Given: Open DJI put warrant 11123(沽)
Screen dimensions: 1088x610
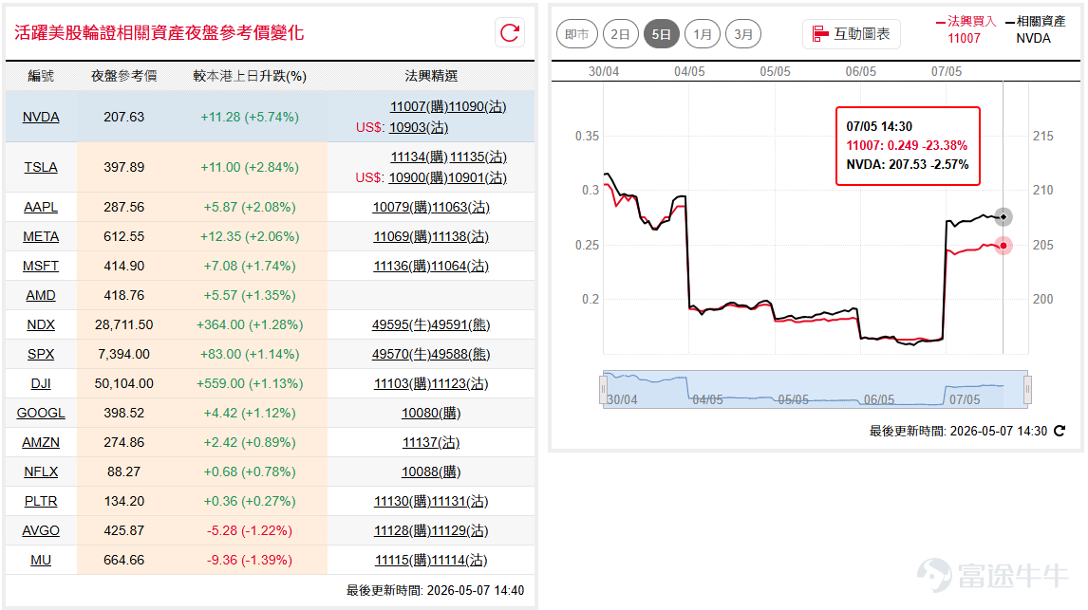Looking at the screenshot, I should (460, 383).
